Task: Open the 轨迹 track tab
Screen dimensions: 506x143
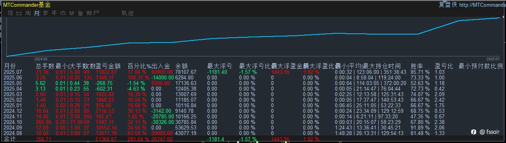Action: coord(127,13)
